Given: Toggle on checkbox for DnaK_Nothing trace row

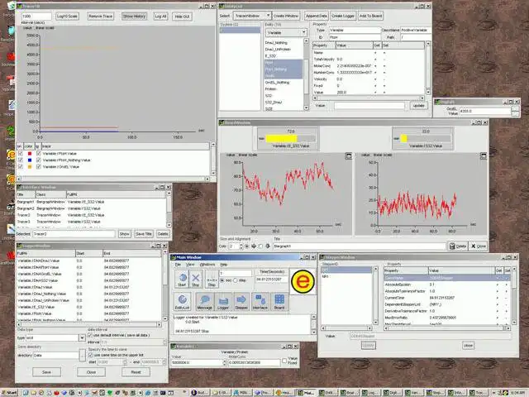Looking at the screenshot, I should 21,160.
